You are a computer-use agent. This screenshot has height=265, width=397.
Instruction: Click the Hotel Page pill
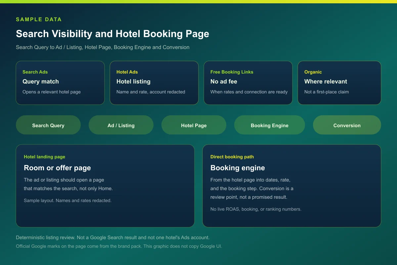(194, 125)
